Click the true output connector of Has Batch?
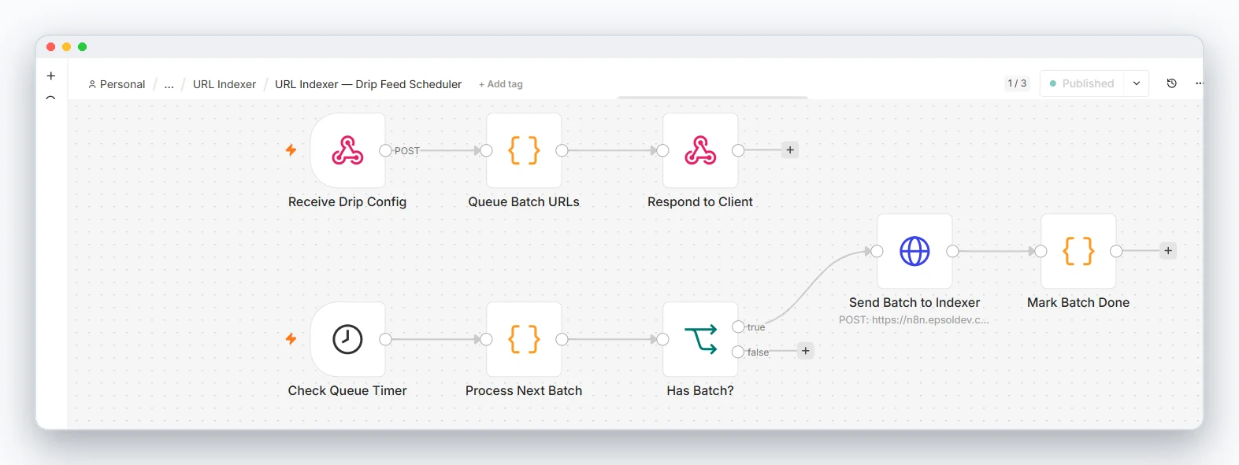Image resolution: width=1239 pixels, height=465 pixels. [x=738, y=327]
